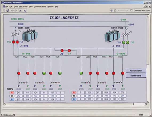Click red R phase label in left table
The height and width of the screenshot is (117, 152).
[x=12, y=93]
